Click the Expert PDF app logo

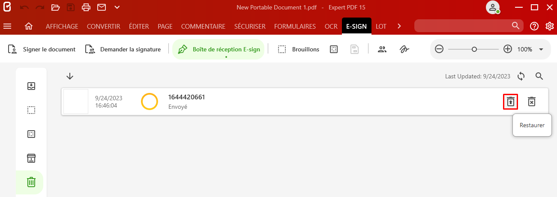click(x=7, y=7)
